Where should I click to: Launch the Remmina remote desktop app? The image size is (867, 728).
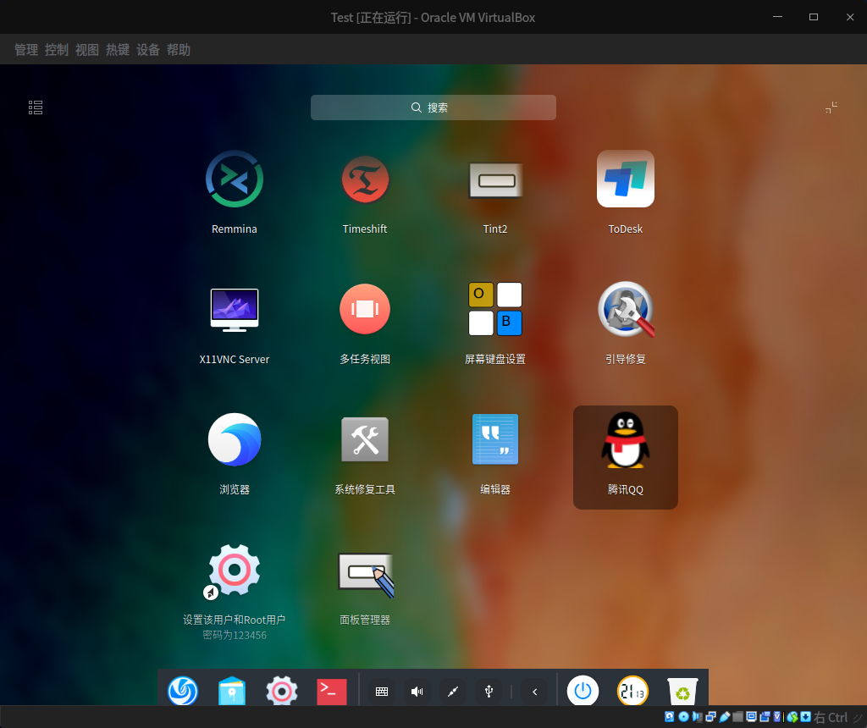point(235,179)
